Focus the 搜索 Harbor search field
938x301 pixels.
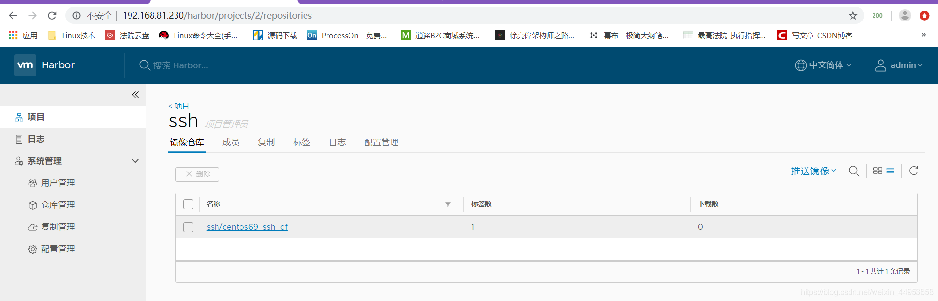click(180, 65)
